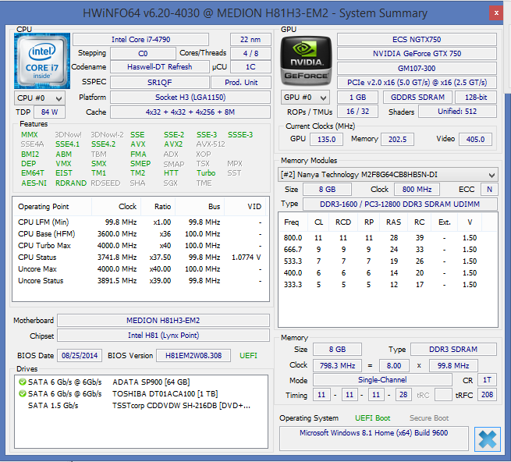Viewport: 511px width, 462px height.
Task: Click the Freq column header
Action: [293, 222]
